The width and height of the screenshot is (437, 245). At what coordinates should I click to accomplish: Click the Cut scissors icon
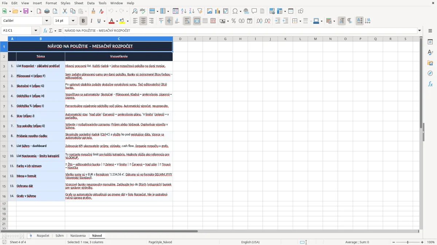(x=65, y=11)
